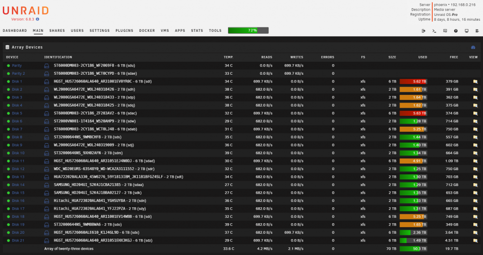Select the text WDC_WD20EURS-63S48Y0_WD-WCAZA3111552

94,169
